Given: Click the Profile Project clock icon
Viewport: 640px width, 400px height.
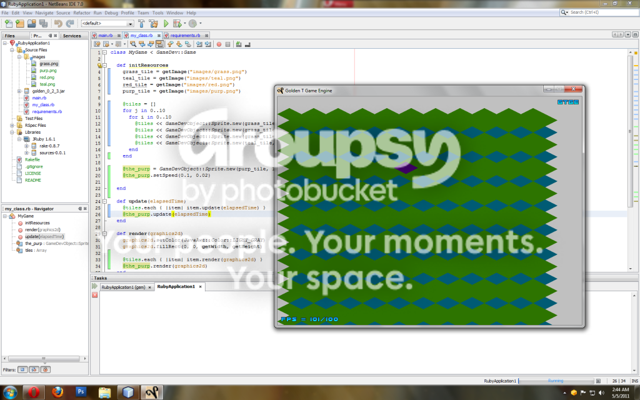Looking at the screenshot, I should pyautogui.click(x=193, y=24).
